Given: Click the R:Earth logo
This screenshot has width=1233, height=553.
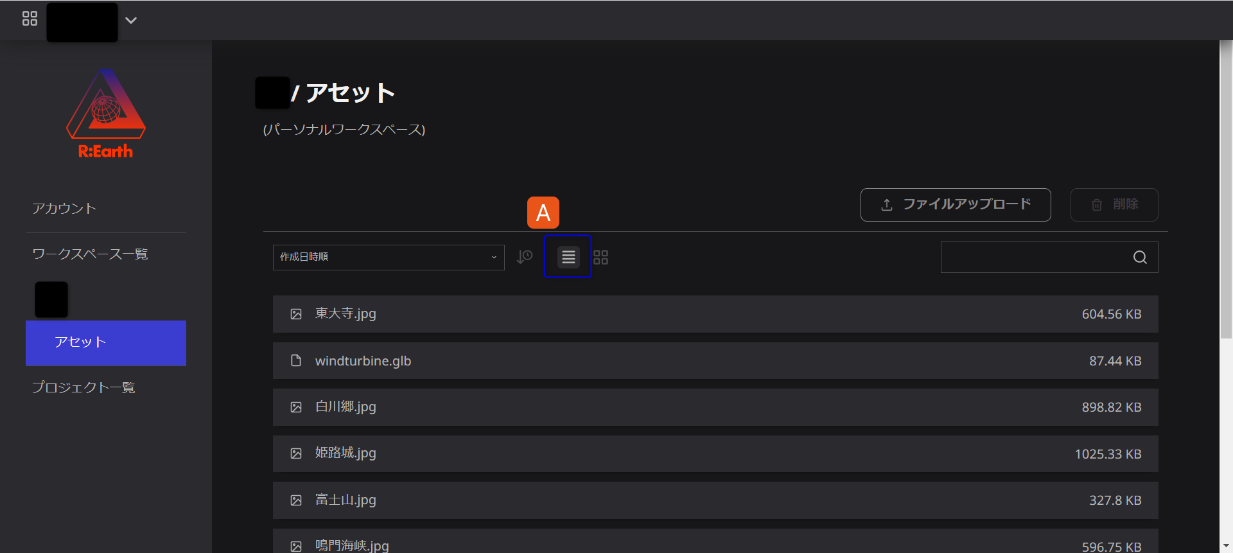Looking at the screenshot, I should click(106, 114).
